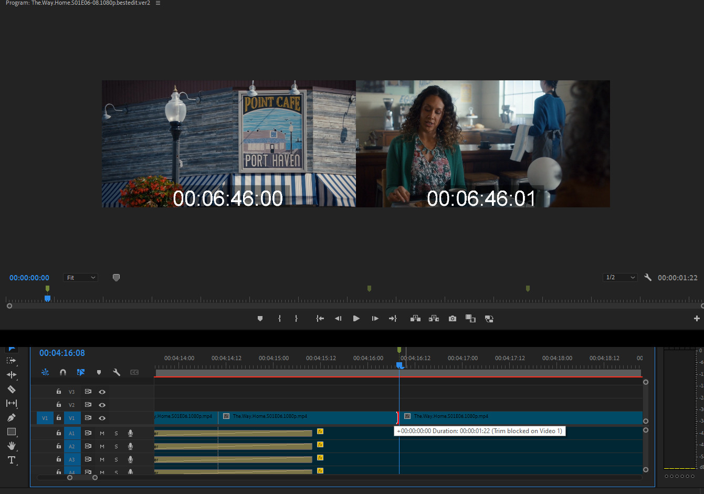Click the in/out duration 00:00:01:22

678,278
